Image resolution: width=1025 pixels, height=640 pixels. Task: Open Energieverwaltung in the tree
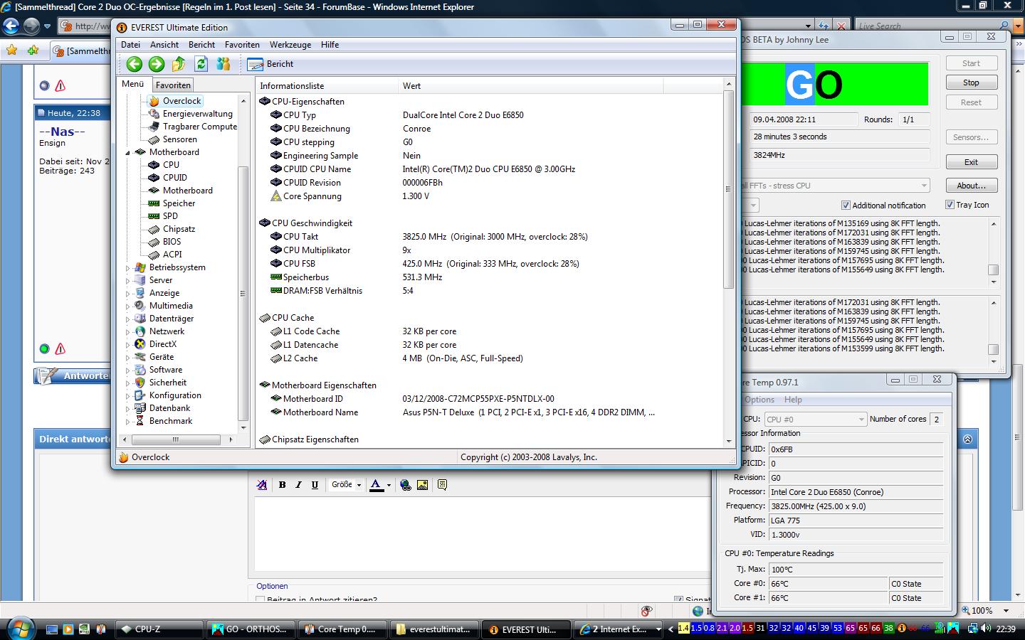click(197, 114)
